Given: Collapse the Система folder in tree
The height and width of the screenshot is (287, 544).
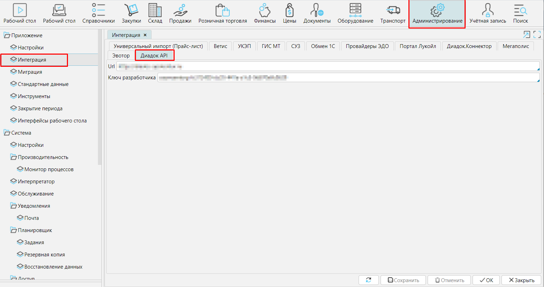Looking at the screenshot, I should tap(7, 133).
